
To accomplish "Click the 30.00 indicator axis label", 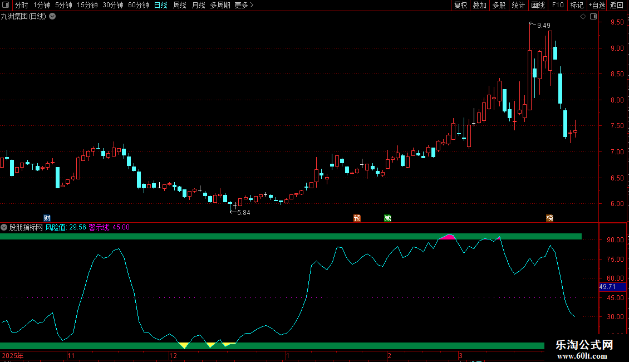I will [615, 317].
